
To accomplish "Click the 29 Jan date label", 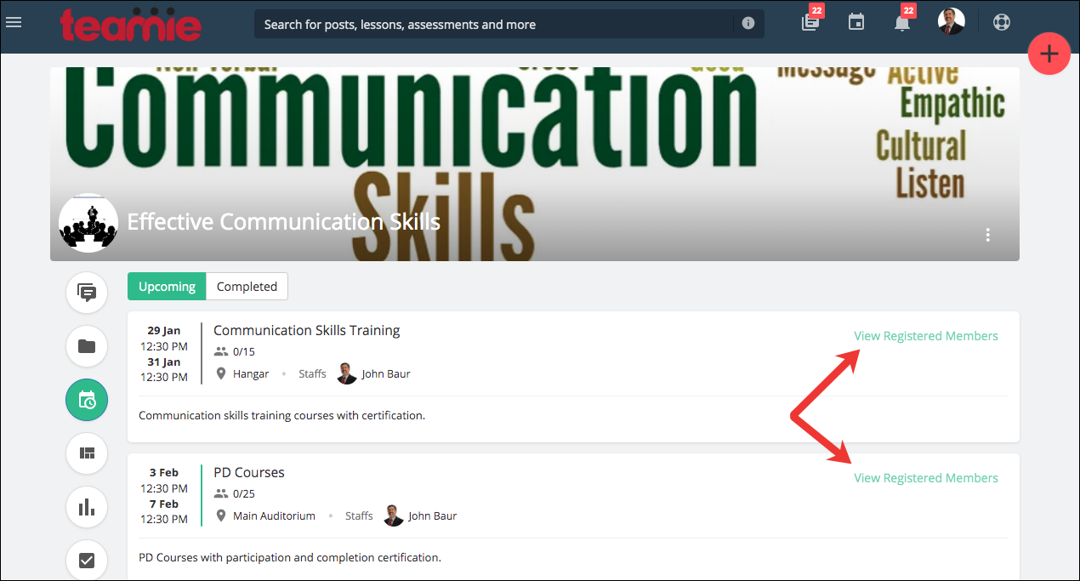I will coord(164,331).
